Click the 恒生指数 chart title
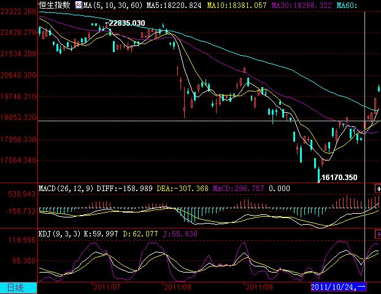381x294 pixels. pos(55,5)
